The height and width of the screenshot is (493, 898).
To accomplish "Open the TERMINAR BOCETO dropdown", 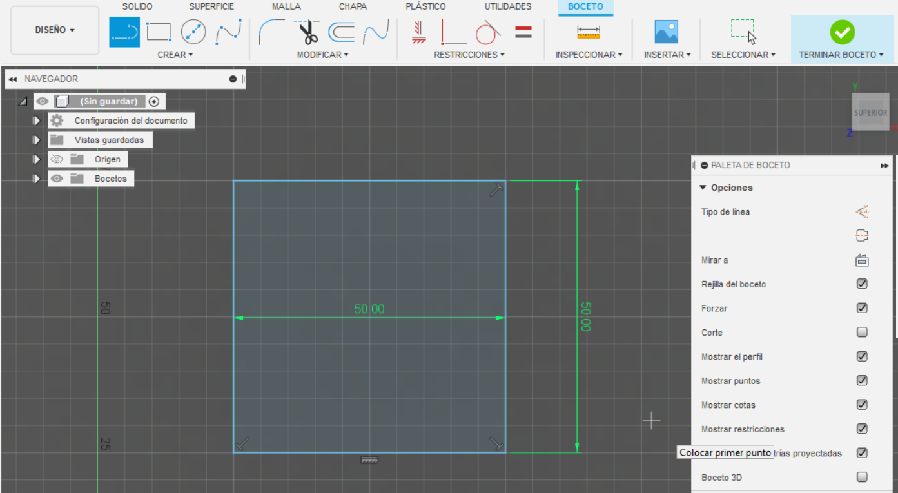I will [841, 55].
